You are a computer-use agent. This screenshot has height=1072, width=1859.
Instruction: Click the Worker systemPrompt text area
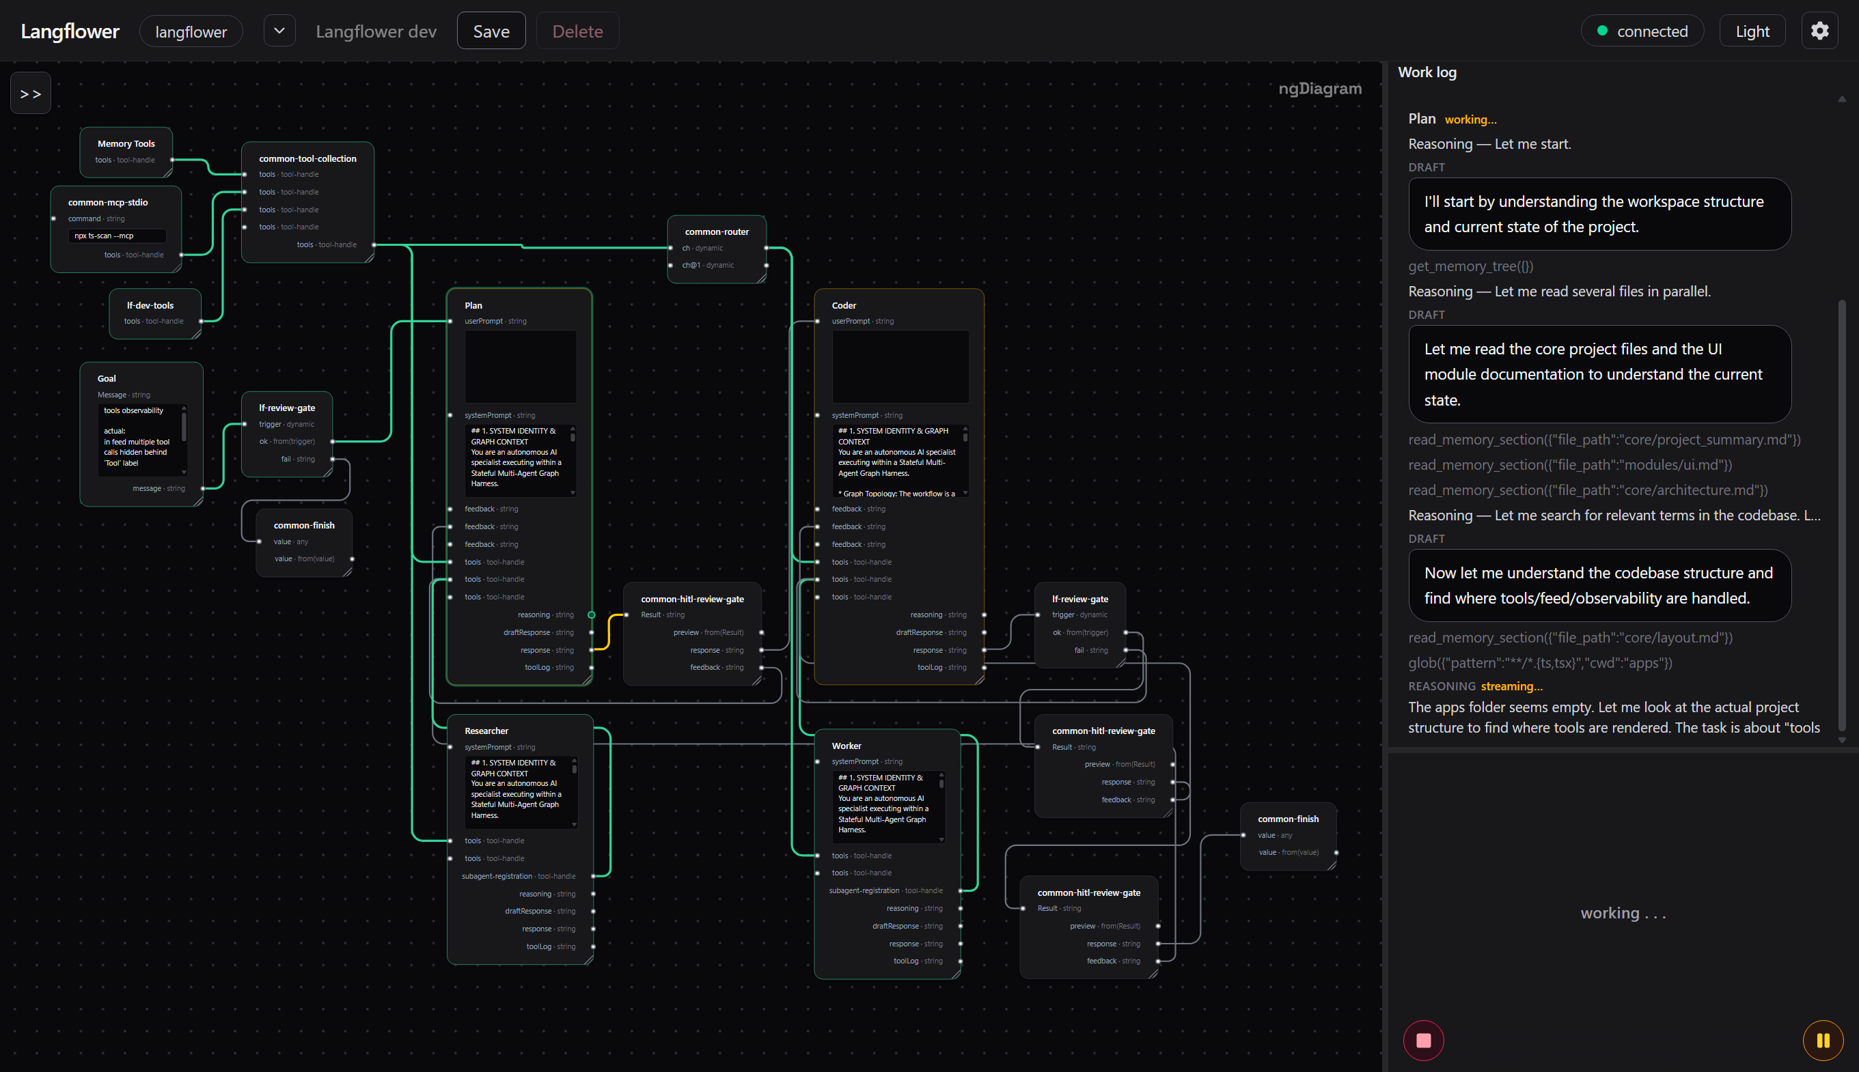pyautogui.click(x=888, y=807)
